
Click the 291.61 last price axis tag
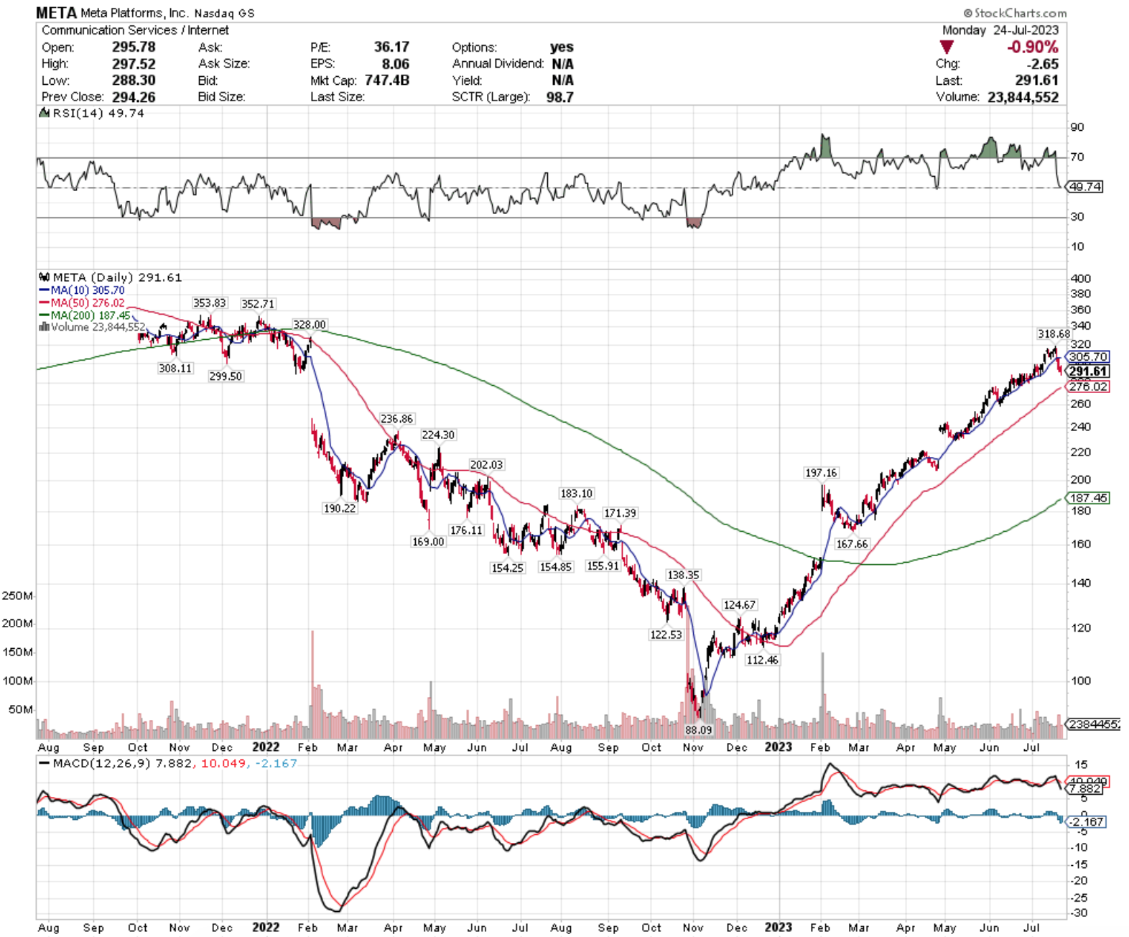coord(1088,371)
